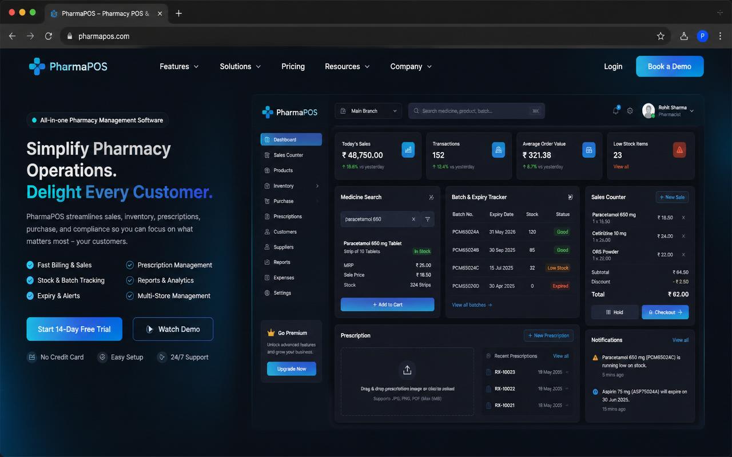Click View all under Low Stock Items
This screenshot has height=457, width=732.
(621, 167)
